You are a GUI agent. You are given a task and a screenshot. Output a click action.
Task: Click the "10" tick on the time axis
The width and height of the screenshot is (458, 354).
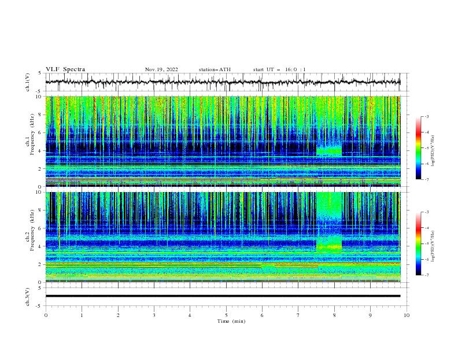coord(407,315)
